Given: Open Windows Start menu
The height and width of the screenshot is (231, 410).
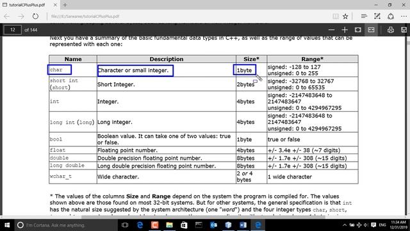Looking at the screenshot, I should pos(7,225).
